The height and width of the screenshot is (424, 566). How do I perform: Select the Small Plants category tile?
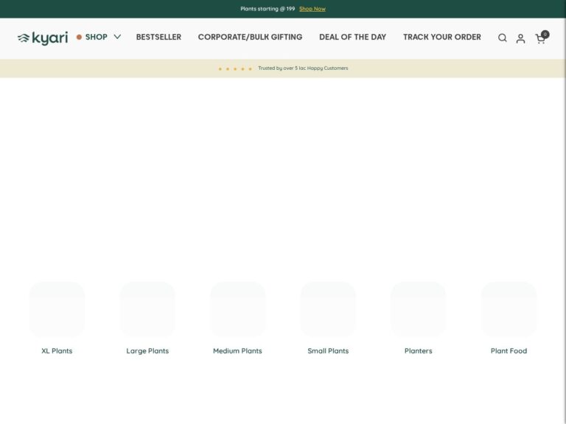pyautogui.click(x=328, y=309)
